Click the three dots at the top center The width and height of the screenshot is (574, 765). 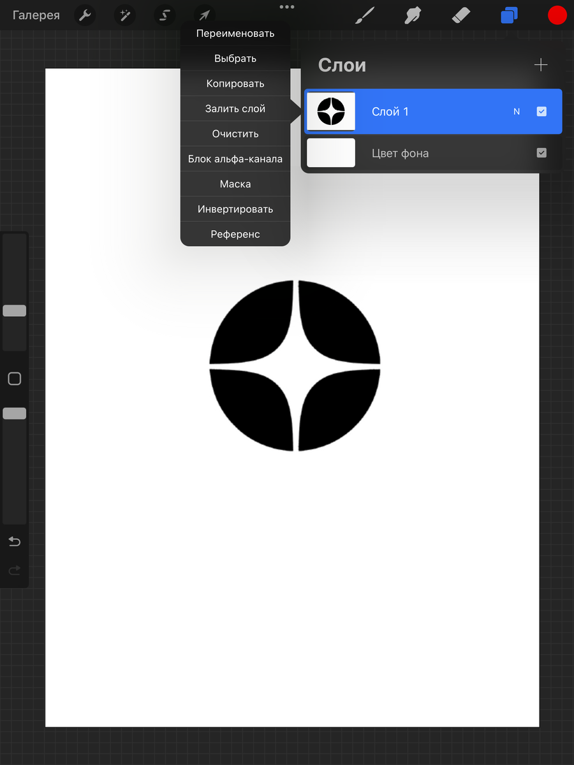[287, 6]
